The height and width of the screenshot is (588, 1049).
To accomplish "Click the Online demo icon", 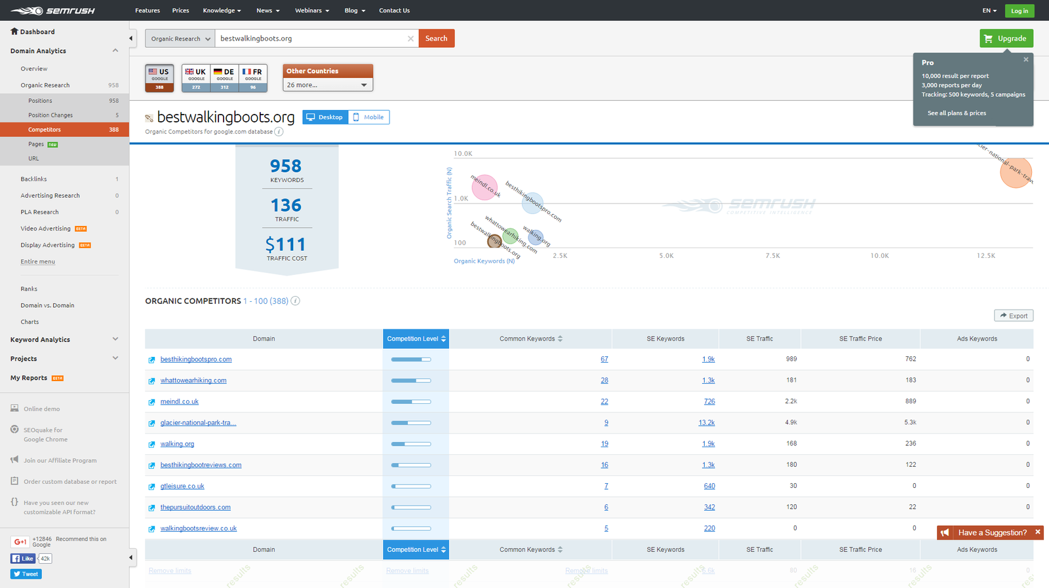I will (14, 408).
